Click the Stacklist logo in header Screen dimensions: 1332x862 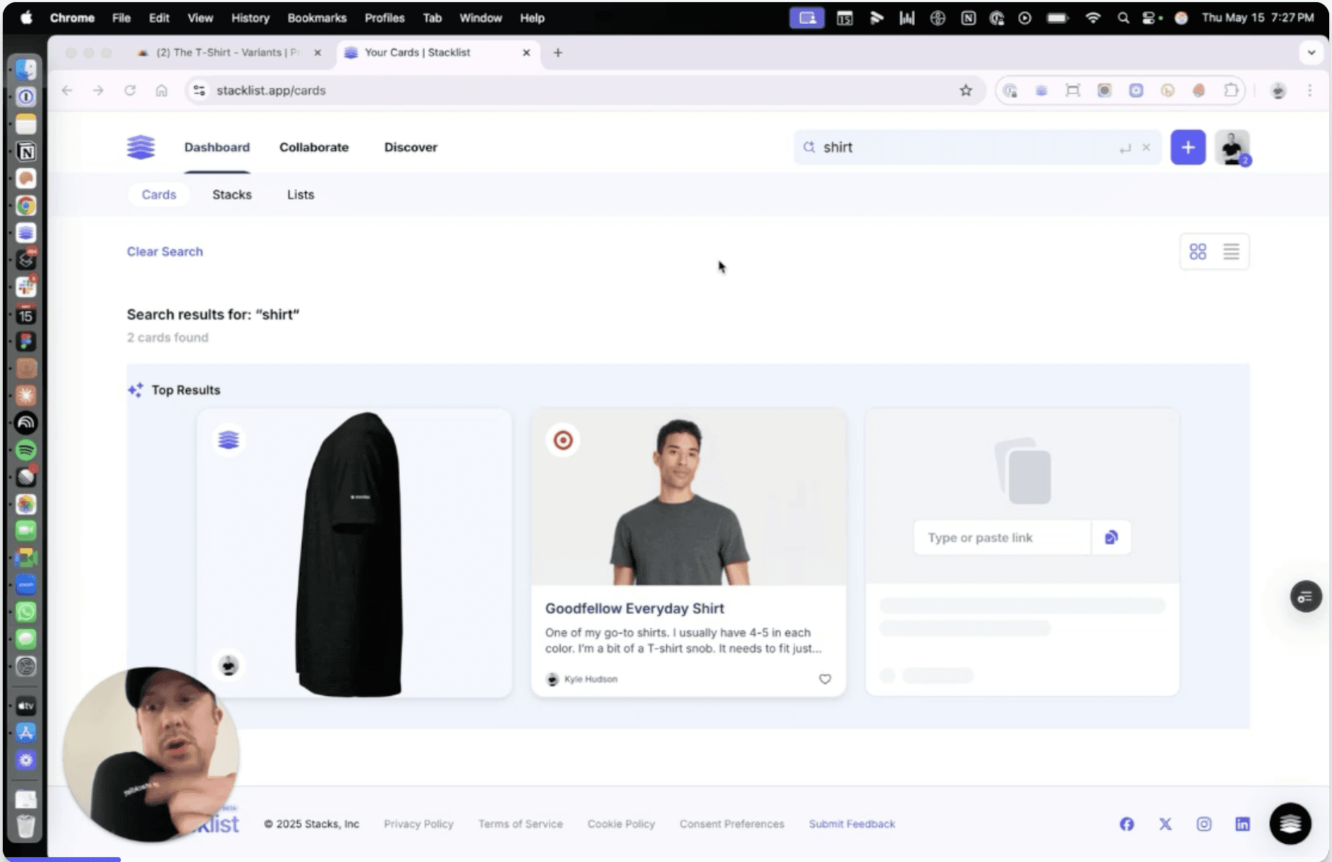pos(140,147)
